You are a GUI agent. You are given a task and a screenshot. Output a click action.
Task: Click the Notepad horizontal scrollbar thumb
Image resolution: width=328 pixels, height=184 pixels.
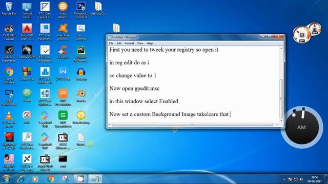click(192, 124)
